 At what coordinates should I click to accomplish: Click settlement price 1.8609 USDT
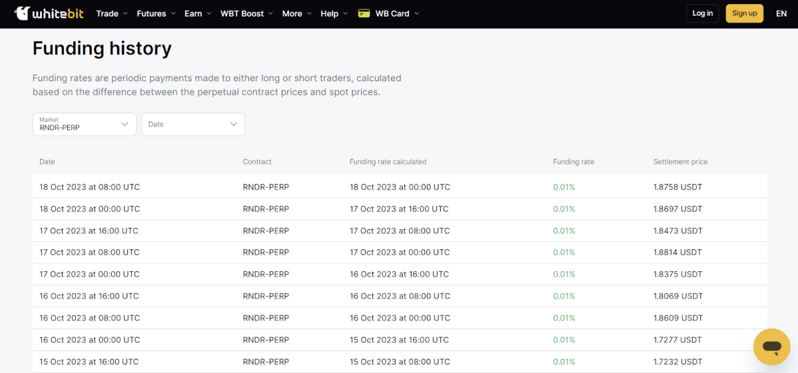click(678, 318)
